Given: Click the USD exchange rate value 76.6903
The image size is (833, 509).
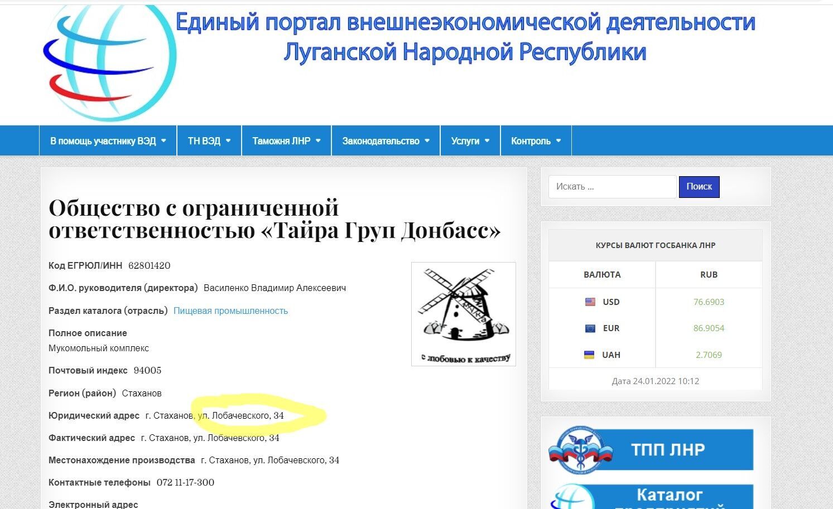Looking at the screenshot, I should [709, 302].
